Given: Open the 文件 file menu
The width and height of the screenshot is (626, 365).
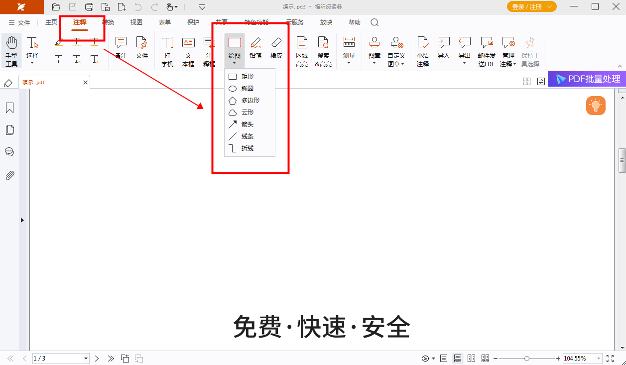Looking at the screenshot, I should tap(19, 23).
